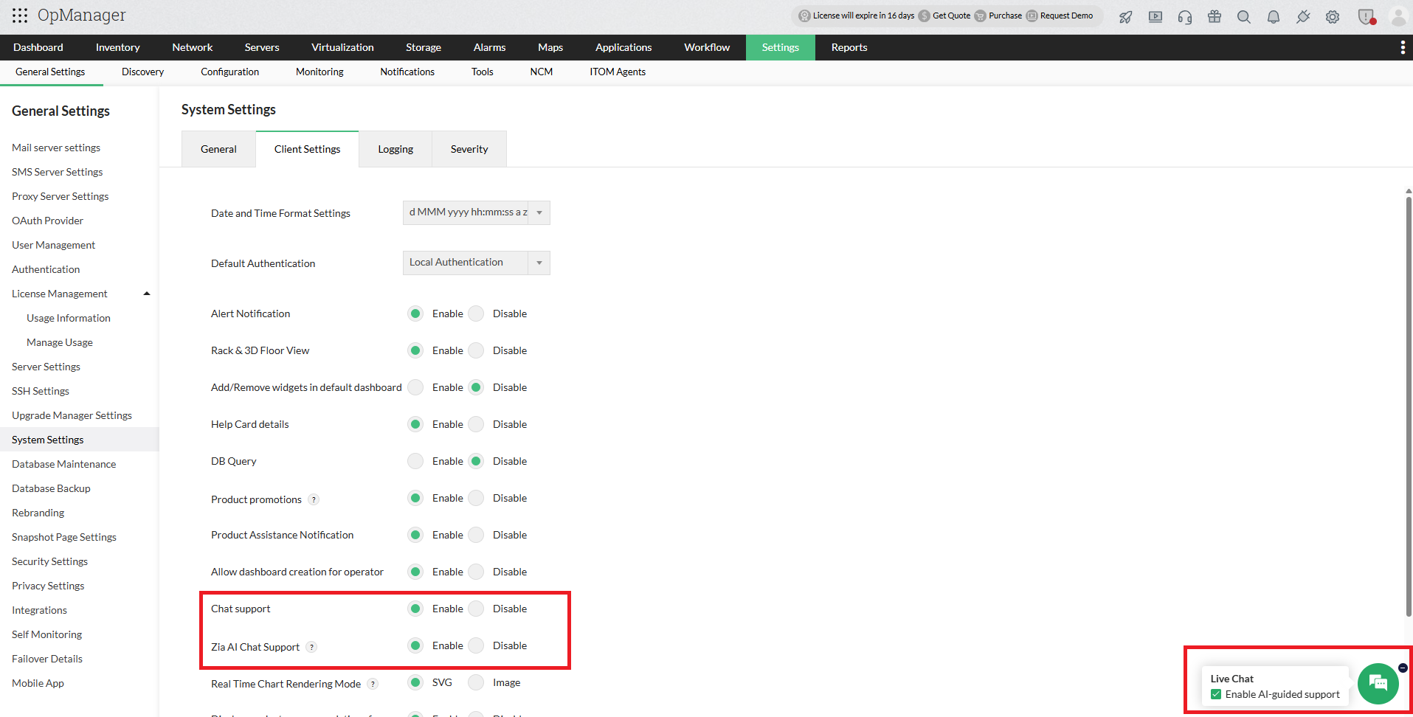Screen dimensions: 1413x717
Task: Click the OpManager logo text
Action: click(82, 15)
